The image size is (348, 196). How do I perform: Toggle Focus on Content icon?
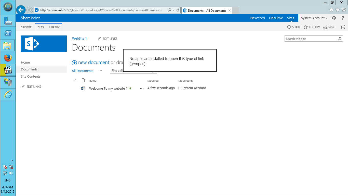(343, 27)
